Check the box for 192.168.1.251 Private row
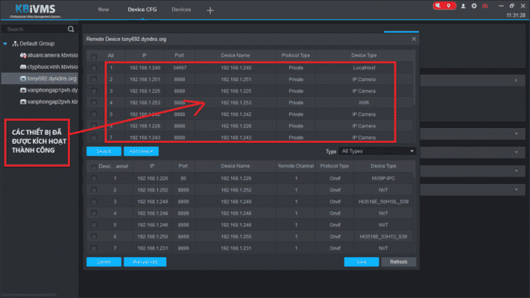This screenshot has height=298, width=530. point(94,80)
